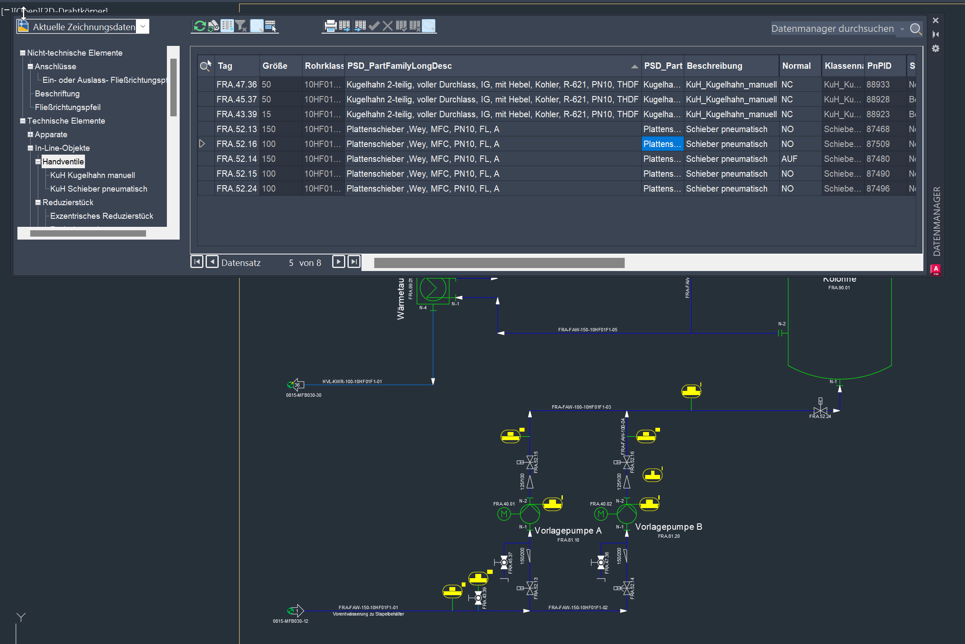Click the print icon in the Datenmanager toolbar
Image resolution: width=965 pixels, height=644 pixels.
tap(330, 25)
